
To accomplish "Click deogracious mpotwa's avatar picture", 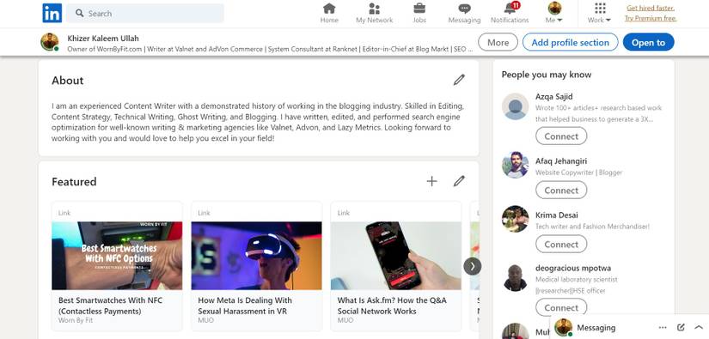I will [x=515, y=278].
